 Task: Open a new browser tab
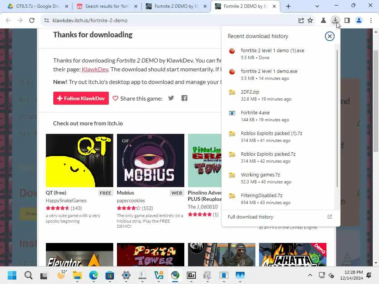[x=288, y=6]
